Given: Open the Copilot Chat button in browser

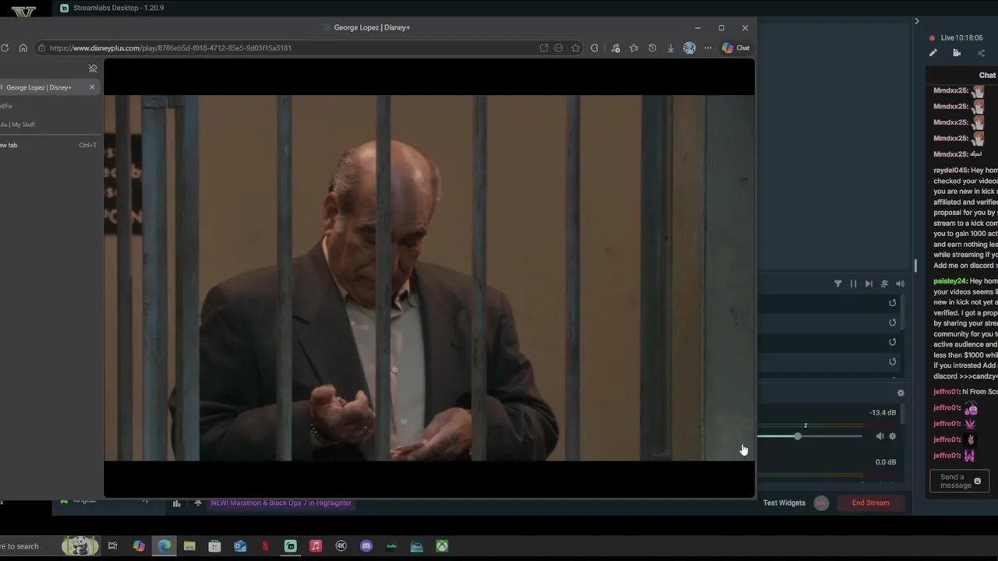Looking at the screenshot, I should click(x=735, y=48).
